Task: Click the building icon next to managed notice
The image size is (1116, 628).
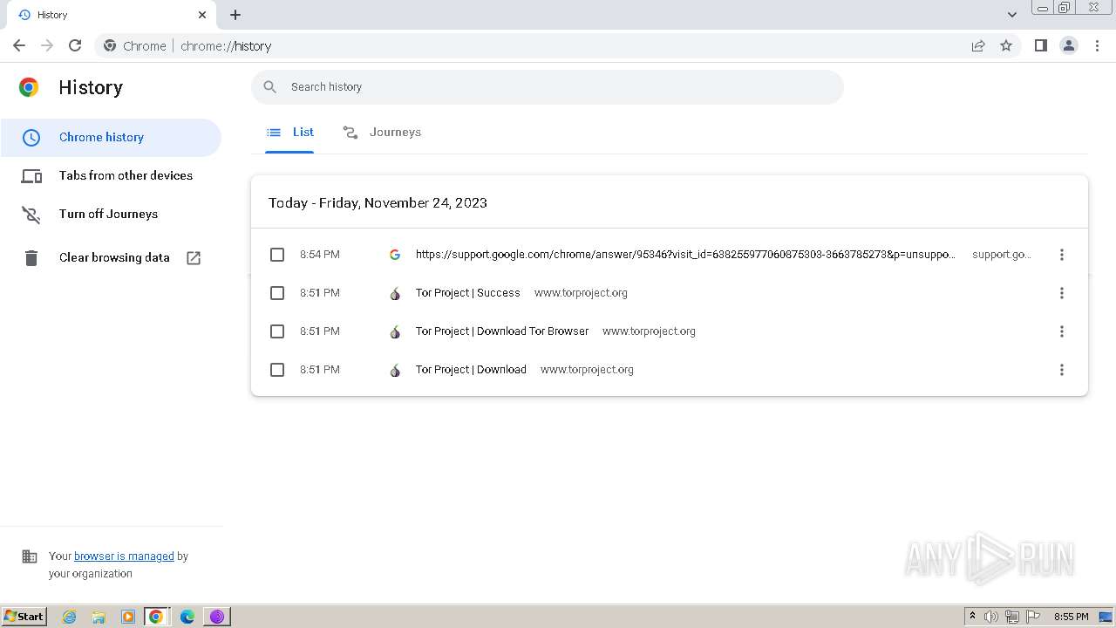Action: (30, 556)
